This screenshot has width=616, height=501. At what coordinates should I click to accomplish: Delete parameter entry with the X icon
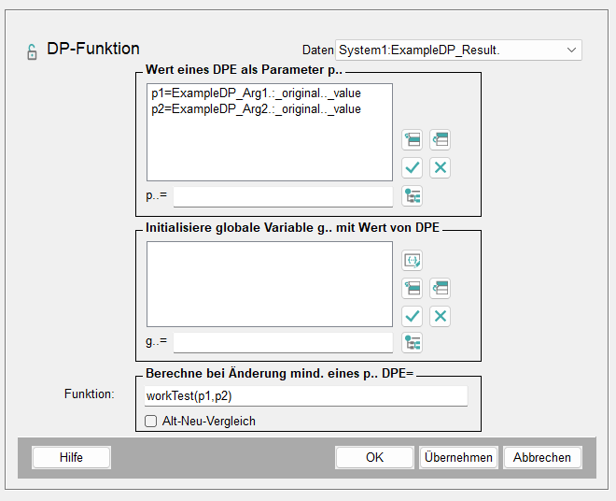(441, 168)
